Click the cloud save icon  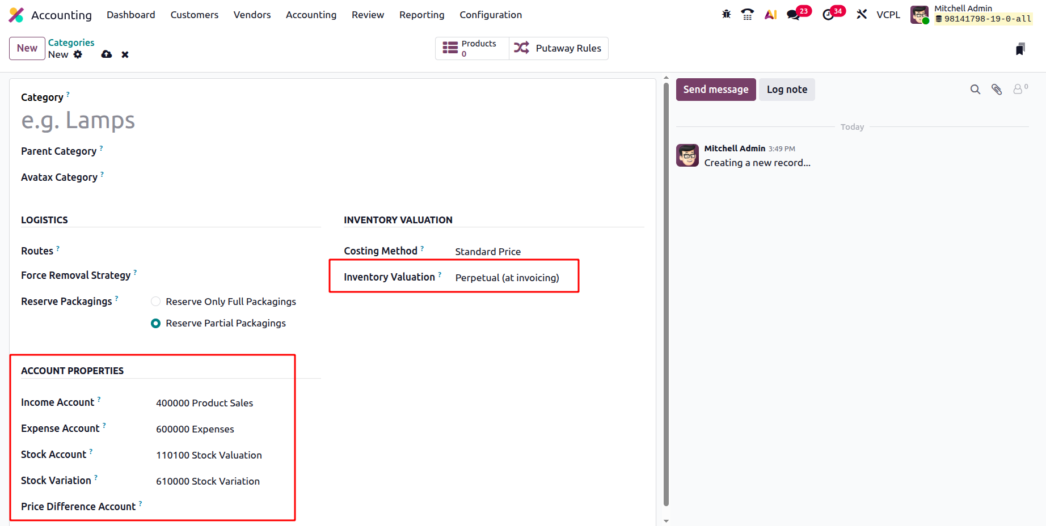coord(107,54)
